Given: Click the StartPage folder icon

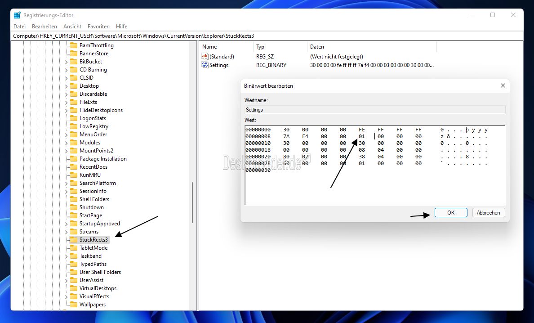Looking at the screenshot, I should (74, 215).
